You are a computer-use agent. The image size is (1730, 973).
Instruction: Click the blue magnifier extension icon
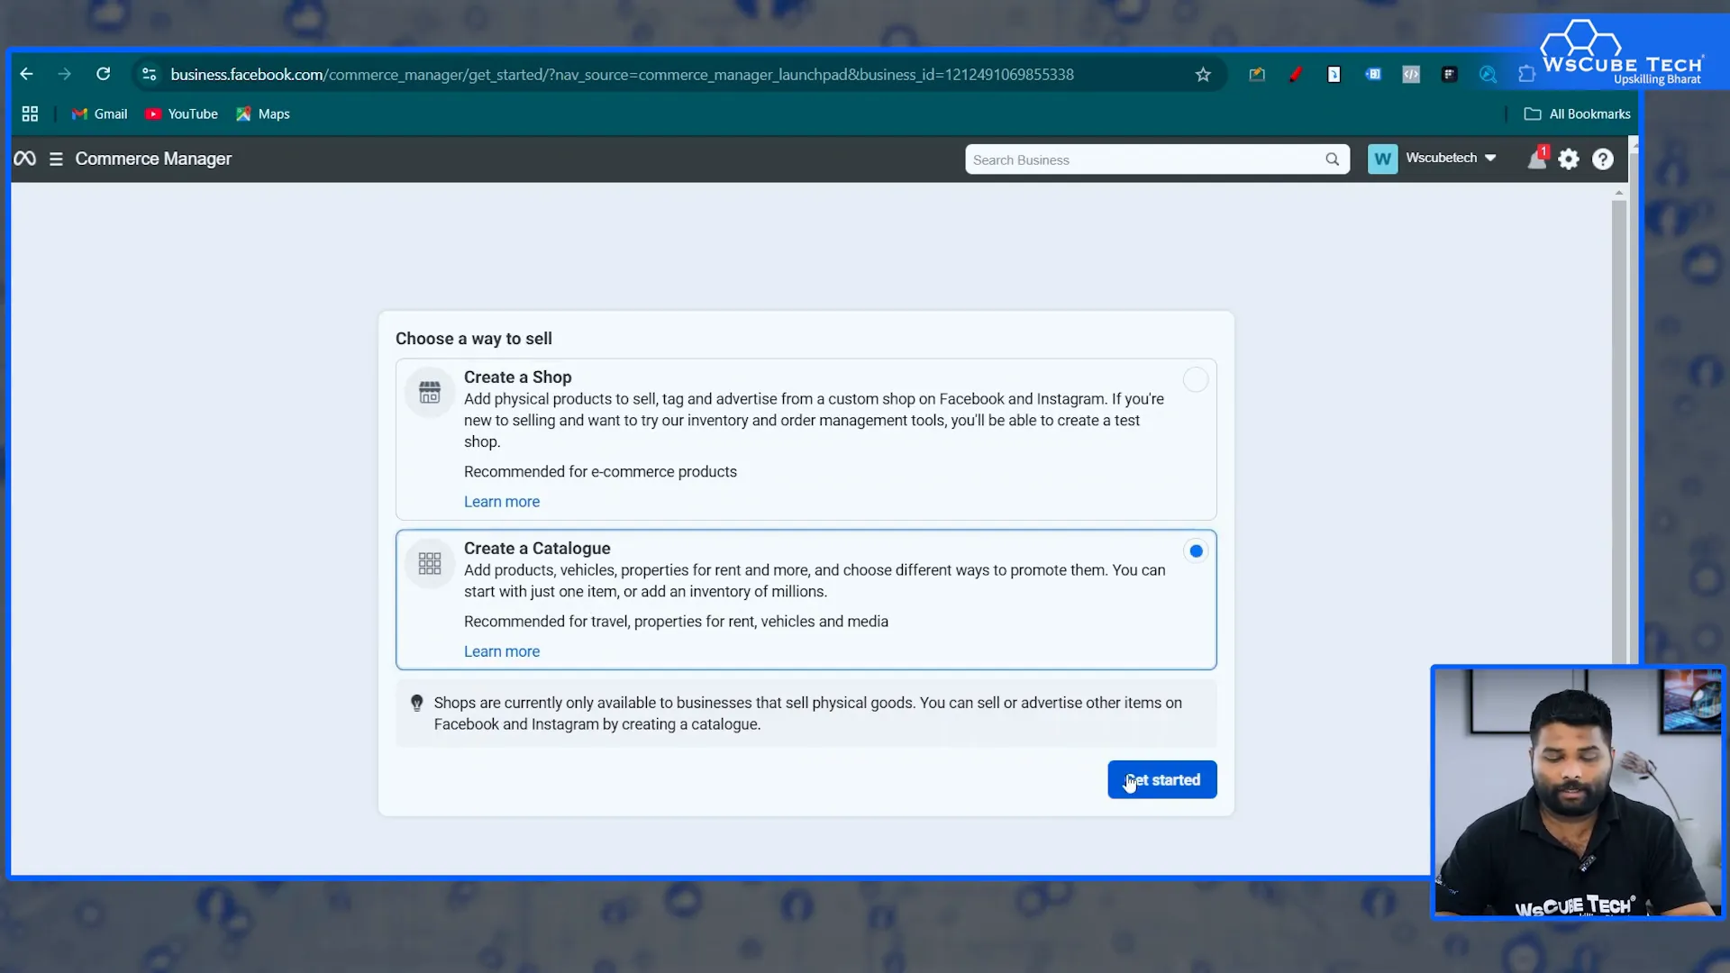(1488, 75)
